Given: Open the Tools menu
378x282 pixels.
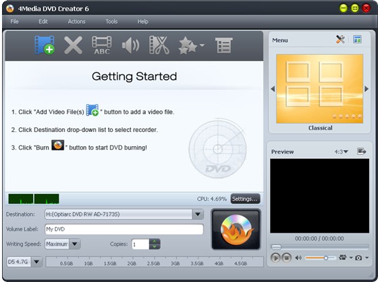Looking at the screenshot, I should (x=111, y=22).
